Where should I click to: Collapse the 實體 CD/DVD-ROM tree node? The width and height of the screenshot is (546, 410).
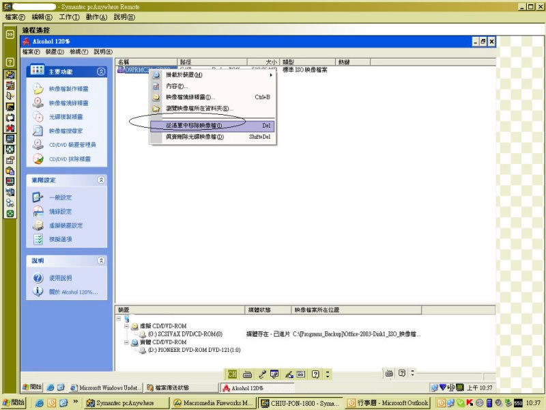coord(126,342)
